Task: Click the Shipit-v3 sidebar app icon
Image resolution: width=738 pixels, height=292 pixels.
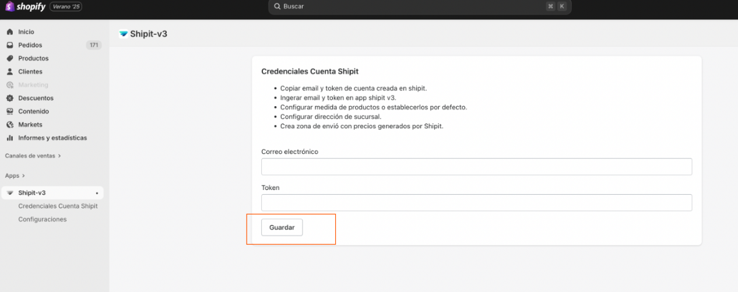Action: click(x=10, y=193)
